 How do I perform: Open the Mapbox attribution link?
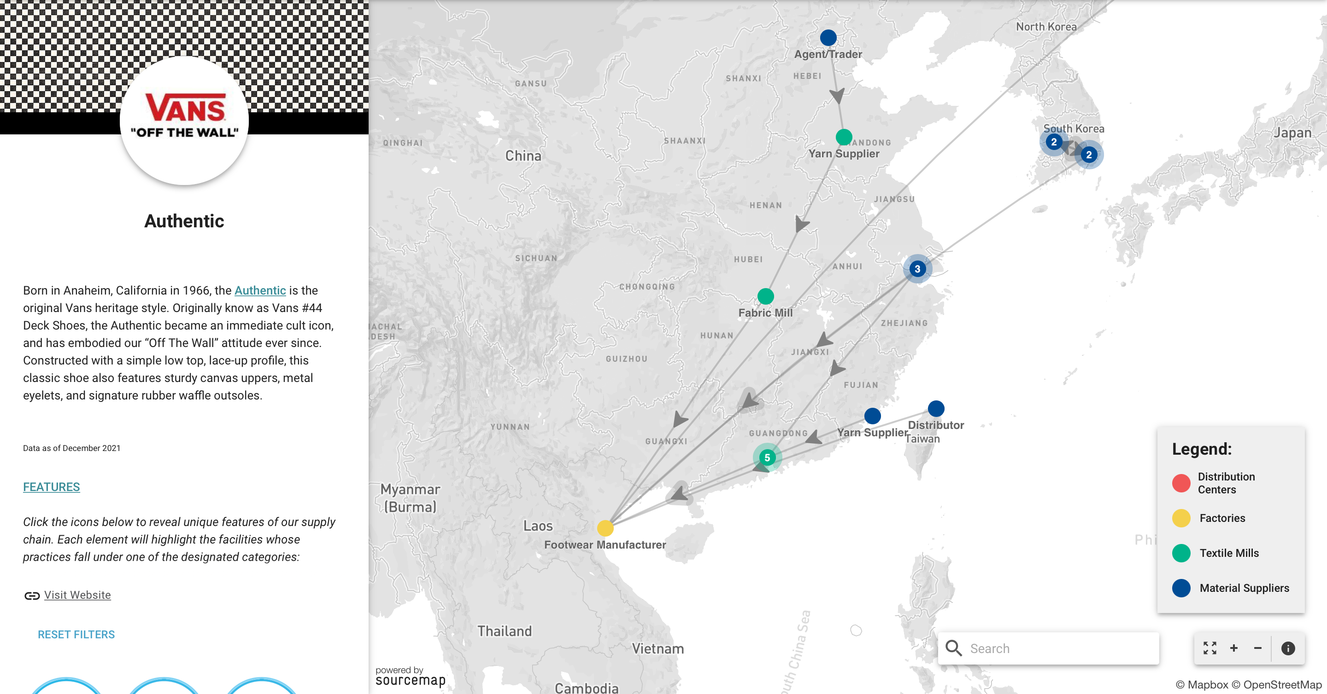1202,685
